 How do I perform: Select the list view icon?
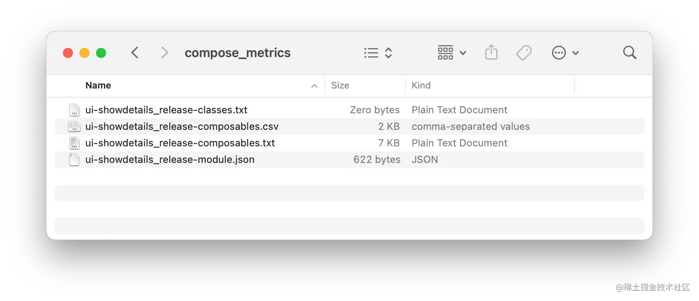(x=371, y=52)
